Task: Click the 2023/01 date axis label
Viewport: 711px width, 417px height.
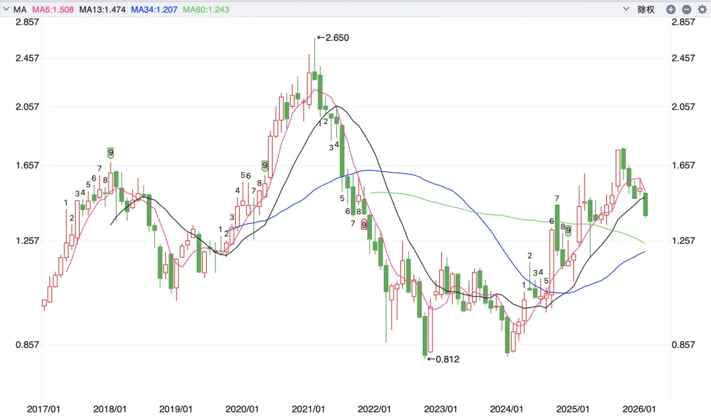Action: [x=440, y=409]
